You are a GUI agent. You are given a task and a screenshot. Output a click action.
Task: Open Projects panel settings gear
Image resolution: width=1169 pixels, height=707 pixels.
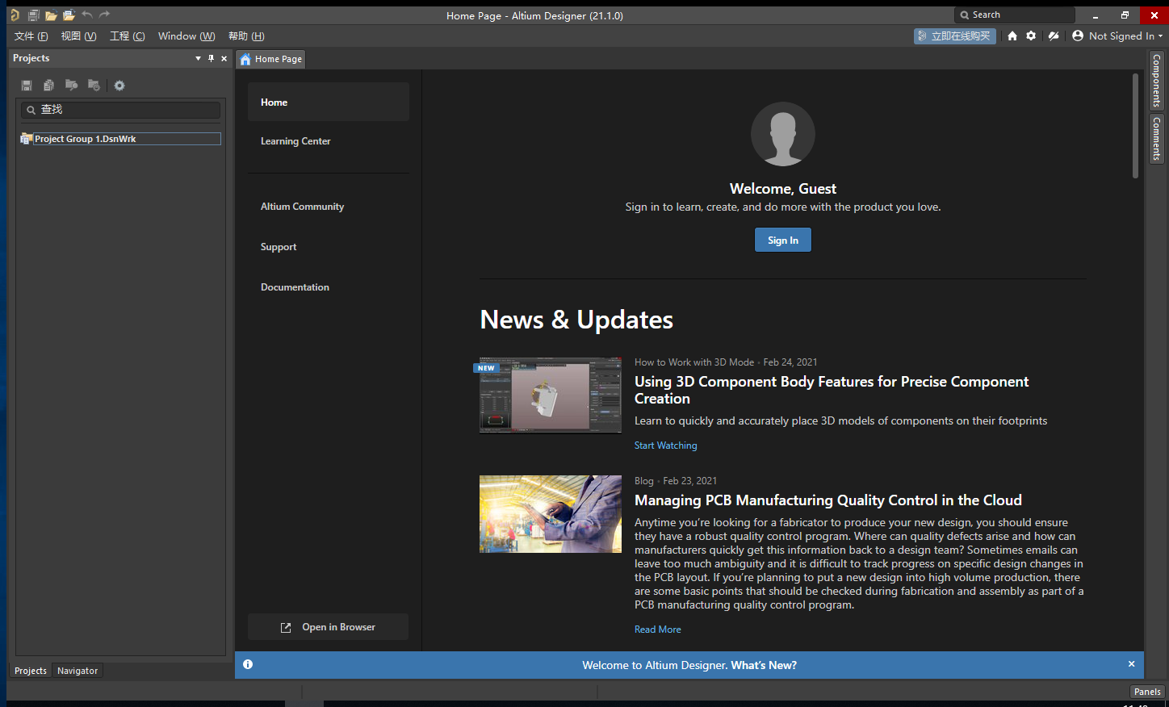tap(119, 86)
